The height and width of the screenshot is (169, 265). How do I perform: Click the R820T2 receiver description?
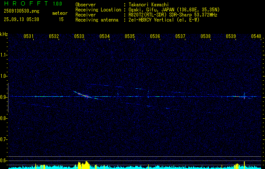pos(173,14)
